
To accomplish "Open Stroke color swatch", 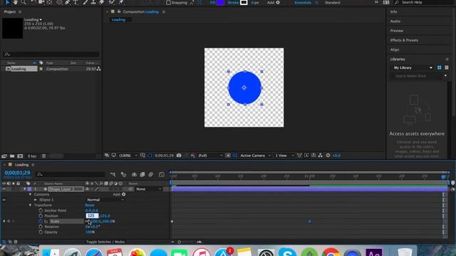I will point(244,3).
